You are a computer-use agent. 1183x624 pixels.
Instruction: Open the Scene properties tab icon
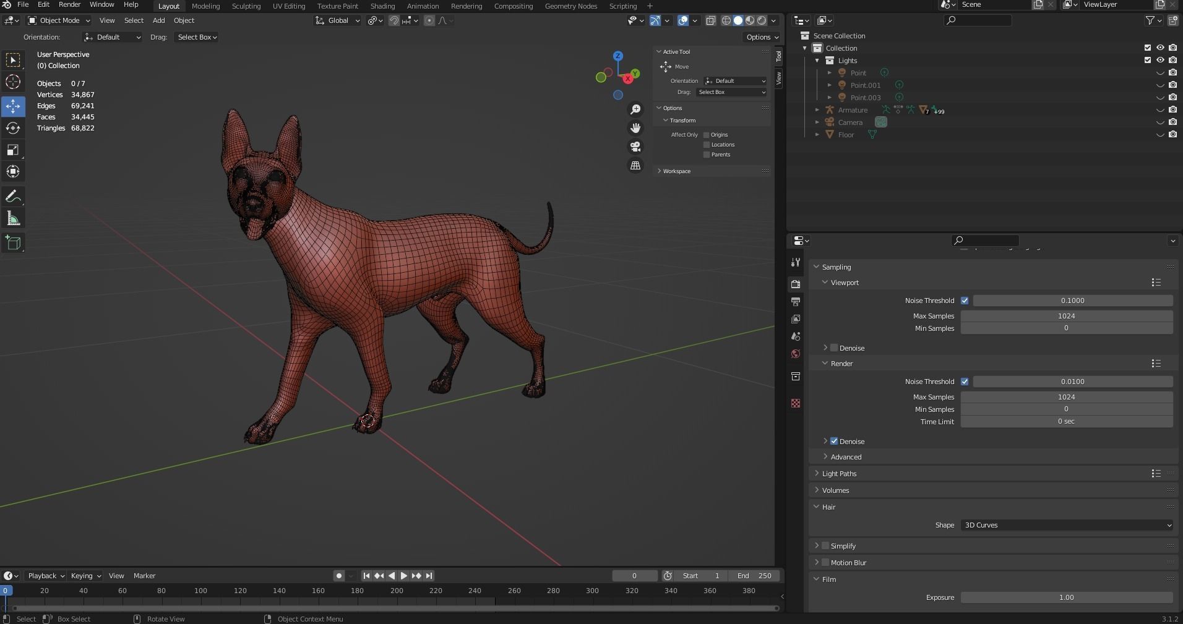(796, 336)
